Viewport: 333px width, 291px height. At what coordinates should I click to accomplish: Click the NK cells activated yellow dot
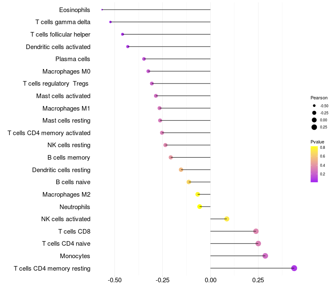[x=227, y=219]
